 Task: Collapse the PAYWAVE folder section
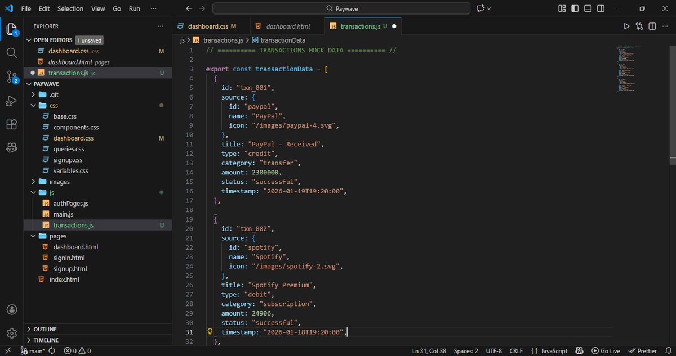pos(29,84)
